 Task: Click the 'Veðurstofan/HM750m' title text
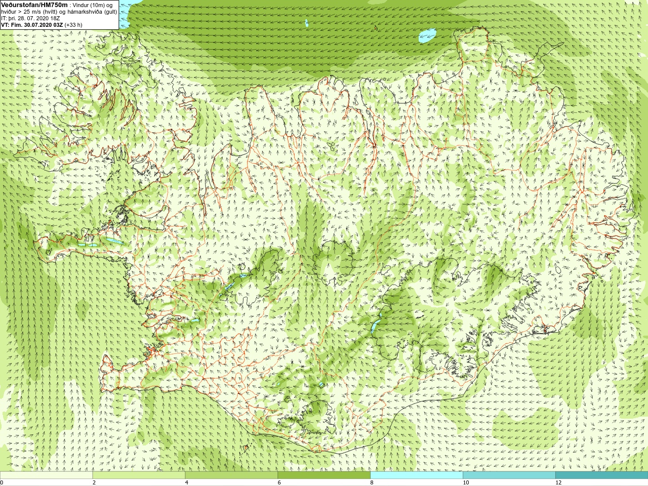point(34,5)
